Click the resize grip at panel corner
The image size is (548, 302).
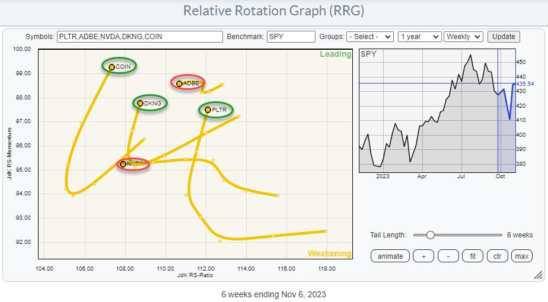pos(538,275)
